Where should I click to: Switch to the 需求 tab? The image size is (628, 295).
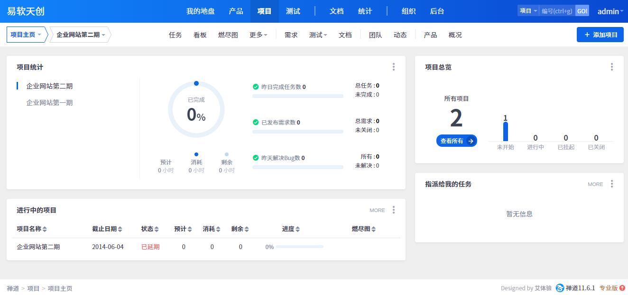click(x=291, y=35)
